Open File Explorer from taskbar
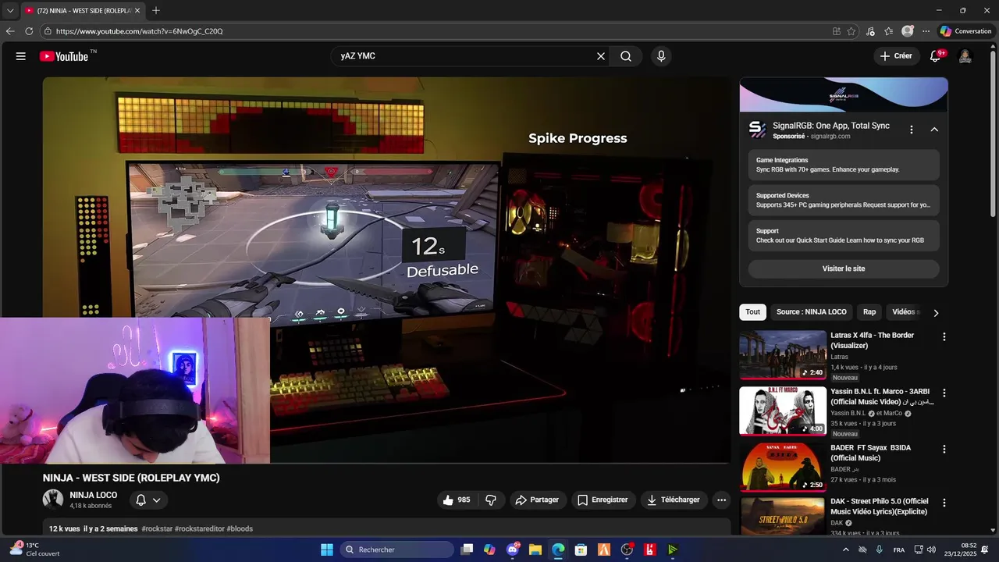Screen dimensions: 999x562 pos(535,550)
